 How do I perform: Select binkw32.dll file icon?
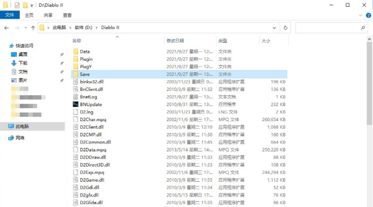pos(76,82)
